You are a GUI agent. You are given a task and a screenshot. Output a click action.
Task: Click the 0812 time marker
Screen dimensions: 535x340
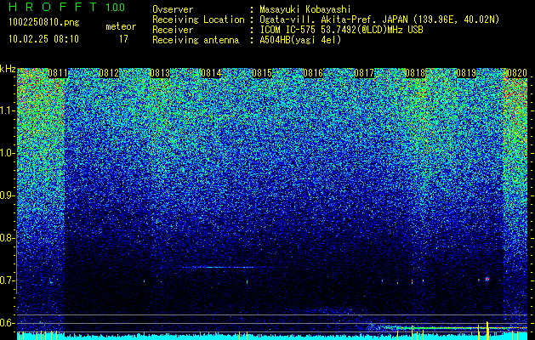(109, 73)
